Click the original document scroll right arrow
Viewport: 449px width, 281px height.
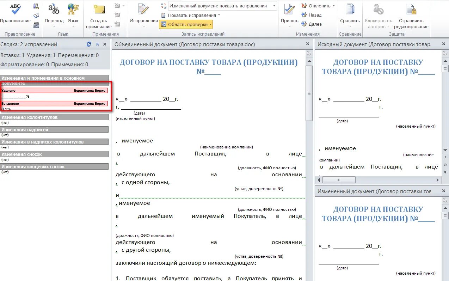coord(438,180)
